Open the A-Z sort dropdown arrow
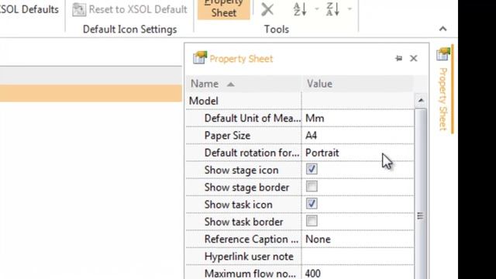The width and height of the screenshot is (496, 279). [x=317, y=9]
